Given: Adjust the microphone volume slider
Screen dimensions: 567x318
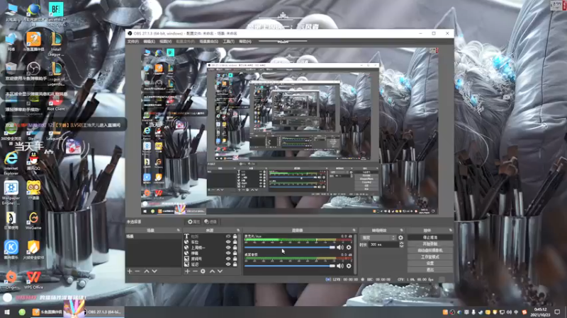Looking at the screenshot, I should coord(290,247).
